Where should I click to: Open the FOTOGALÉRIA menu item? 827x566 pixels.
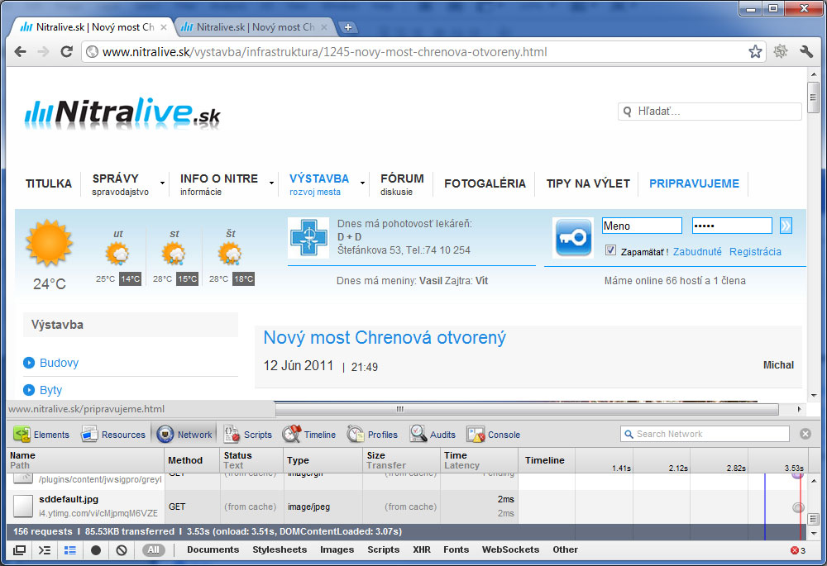click(x=485, y=183)
